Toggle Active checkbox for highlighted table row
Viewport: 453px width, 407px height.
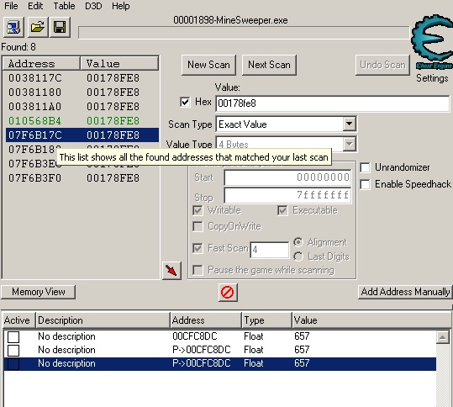click(x=13, y=363)
